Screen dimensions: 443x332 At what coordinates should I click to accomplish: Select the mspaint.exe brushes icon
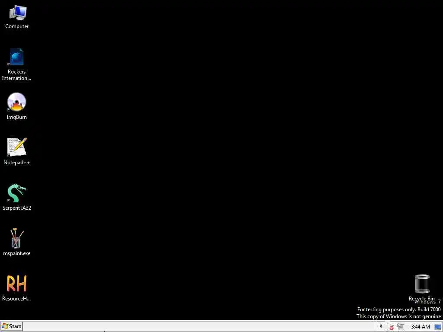(x=17, y=238)
